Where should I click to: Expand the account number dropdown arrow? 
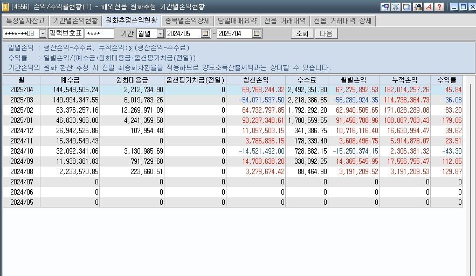point(43,33)
